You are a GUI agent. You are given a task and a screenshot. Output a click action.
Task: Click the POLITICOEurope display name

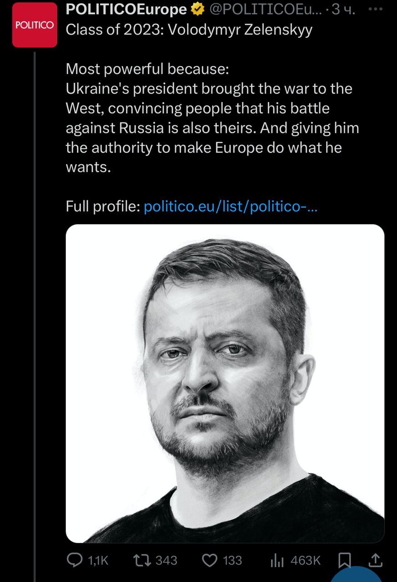click(x=126, y=10)
